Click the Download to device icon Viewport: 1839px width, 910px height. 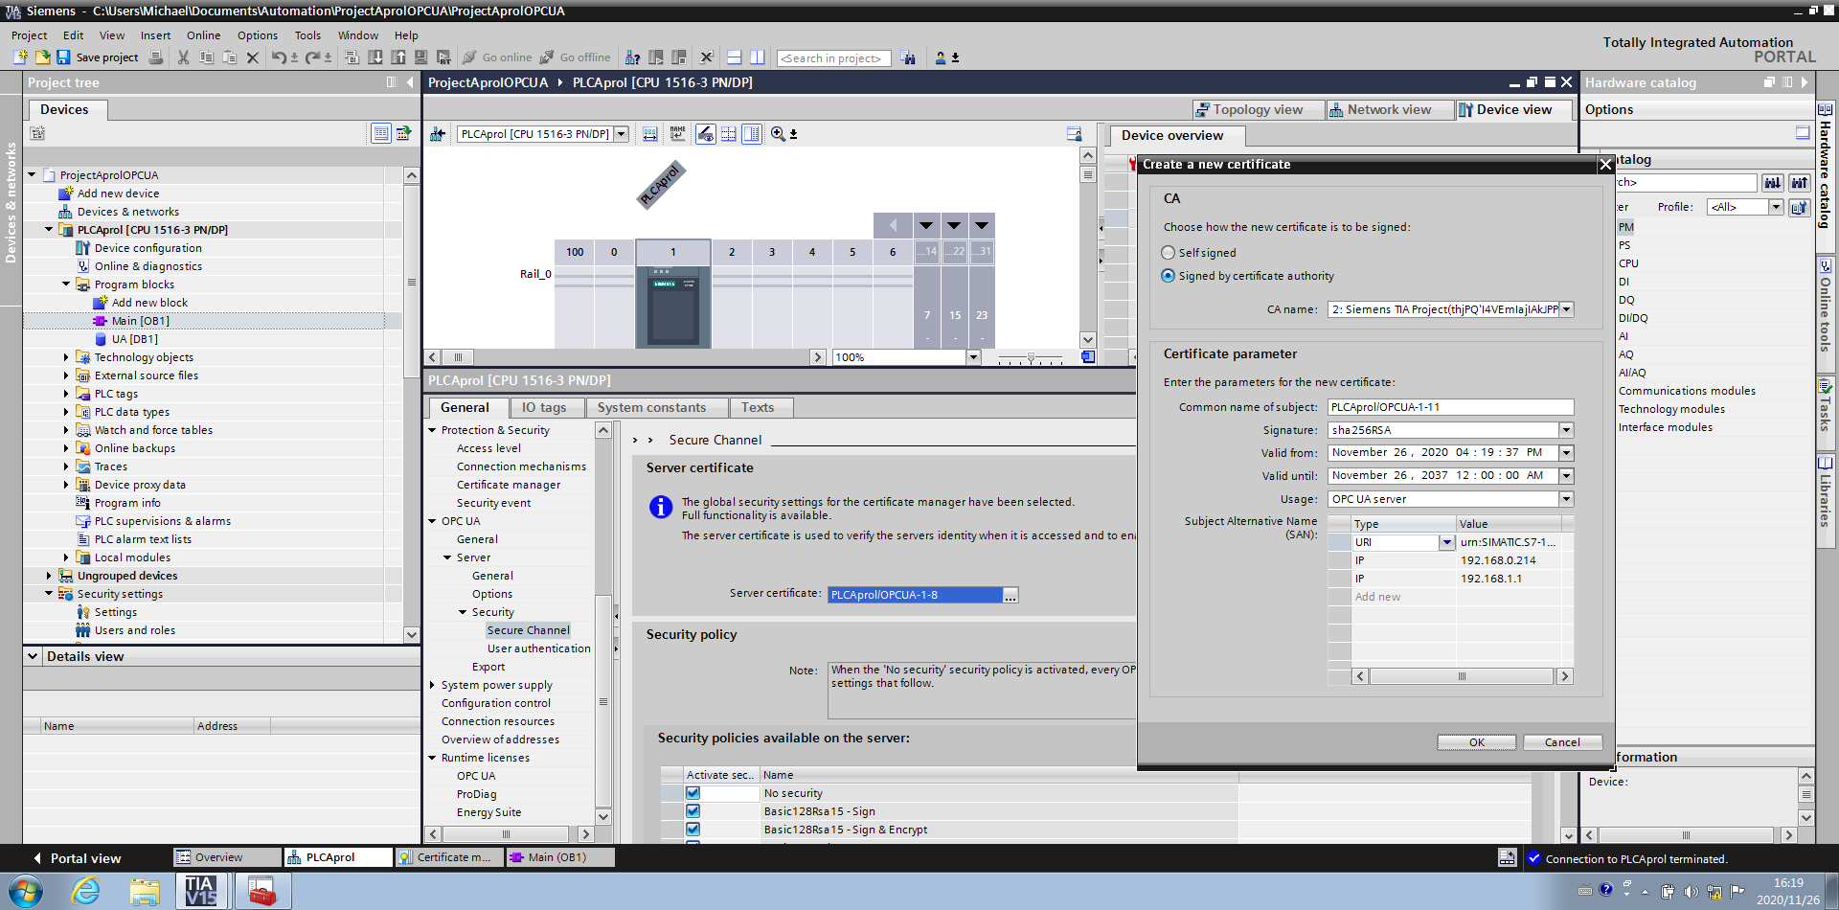click(375, 57)
